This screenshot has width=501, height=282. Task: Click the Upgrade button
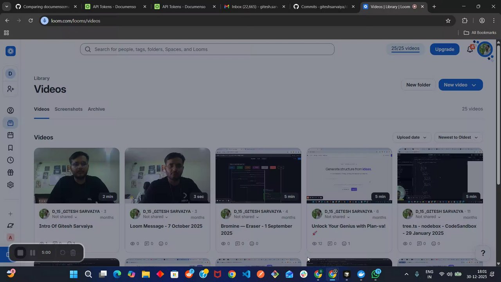[x=445, y=49]
